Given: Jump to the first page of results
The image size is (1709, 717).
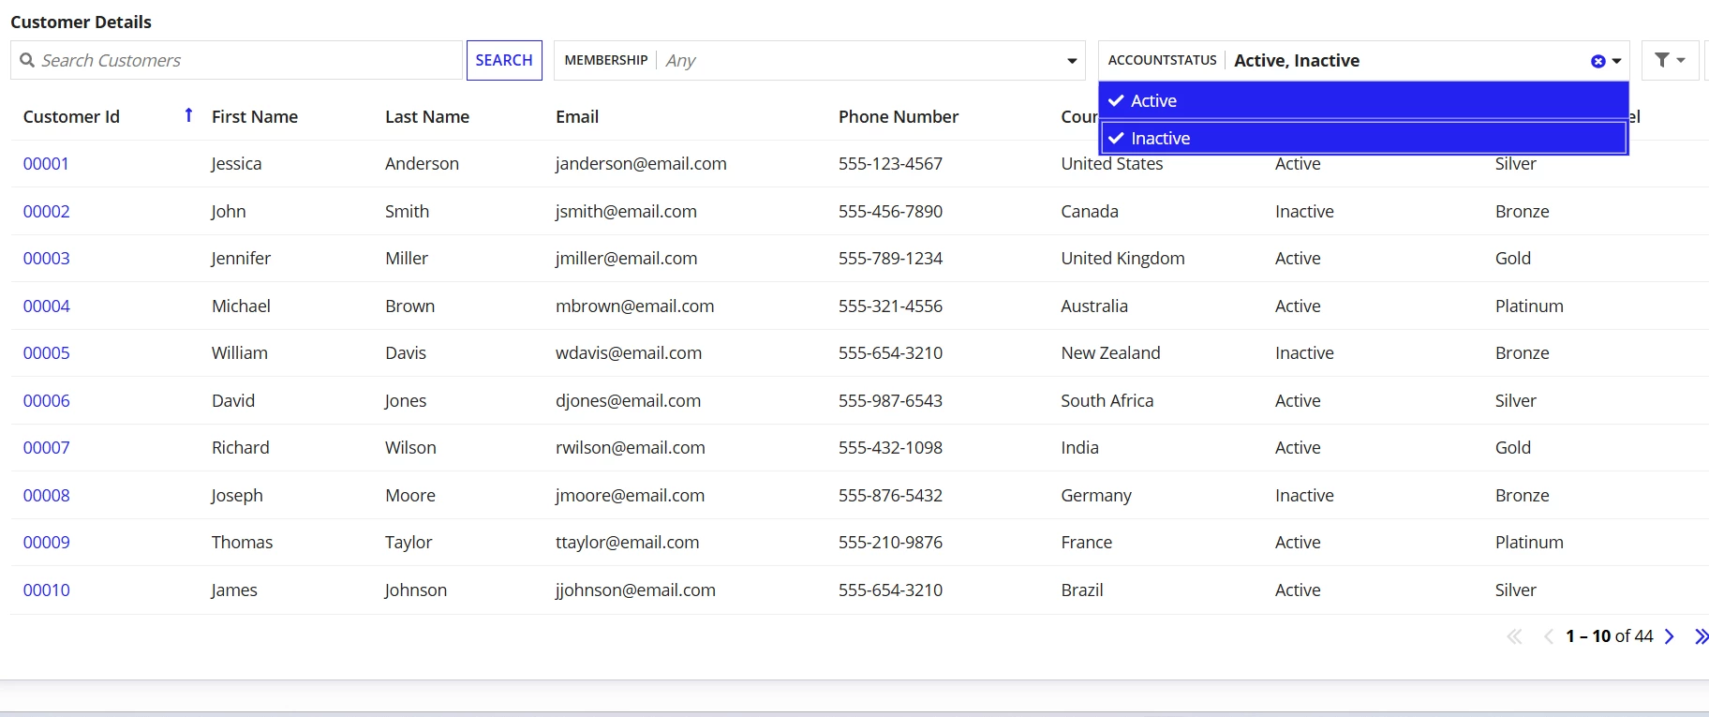Looking at the screenshot, I should click(x=1514, y=636).
